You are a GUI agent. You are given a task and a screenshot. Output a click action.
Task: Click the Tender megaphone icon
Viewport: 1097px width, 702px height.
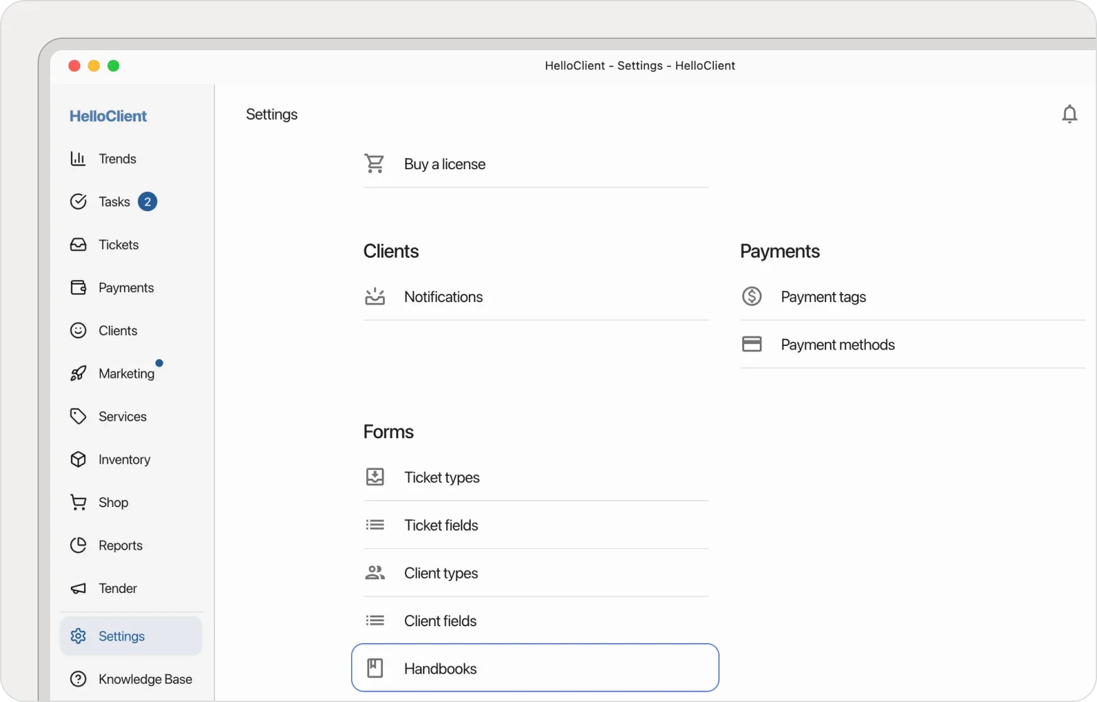coord(78,589)
